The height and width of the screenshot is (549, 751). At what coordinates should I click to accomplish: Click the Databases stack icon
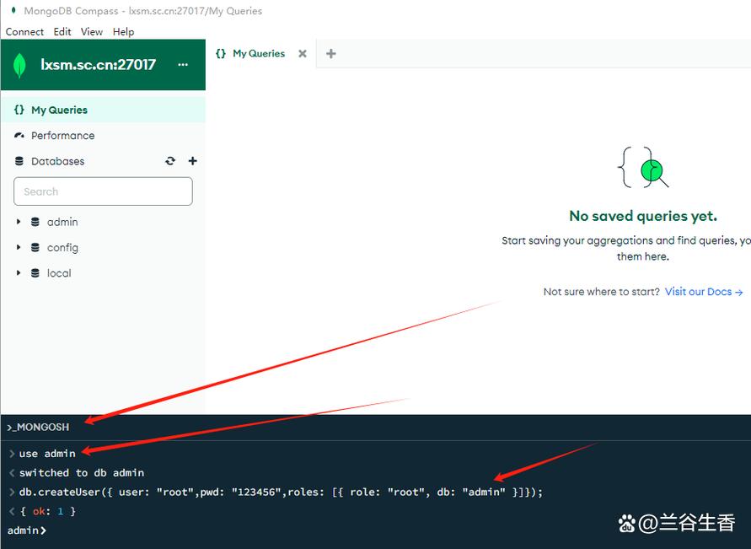click(x=19, y=161)
